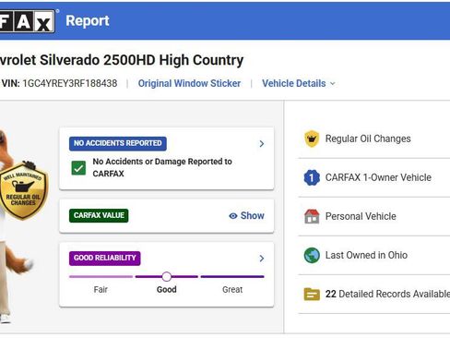Click the "Fair" reliability label

coord(101,290)
